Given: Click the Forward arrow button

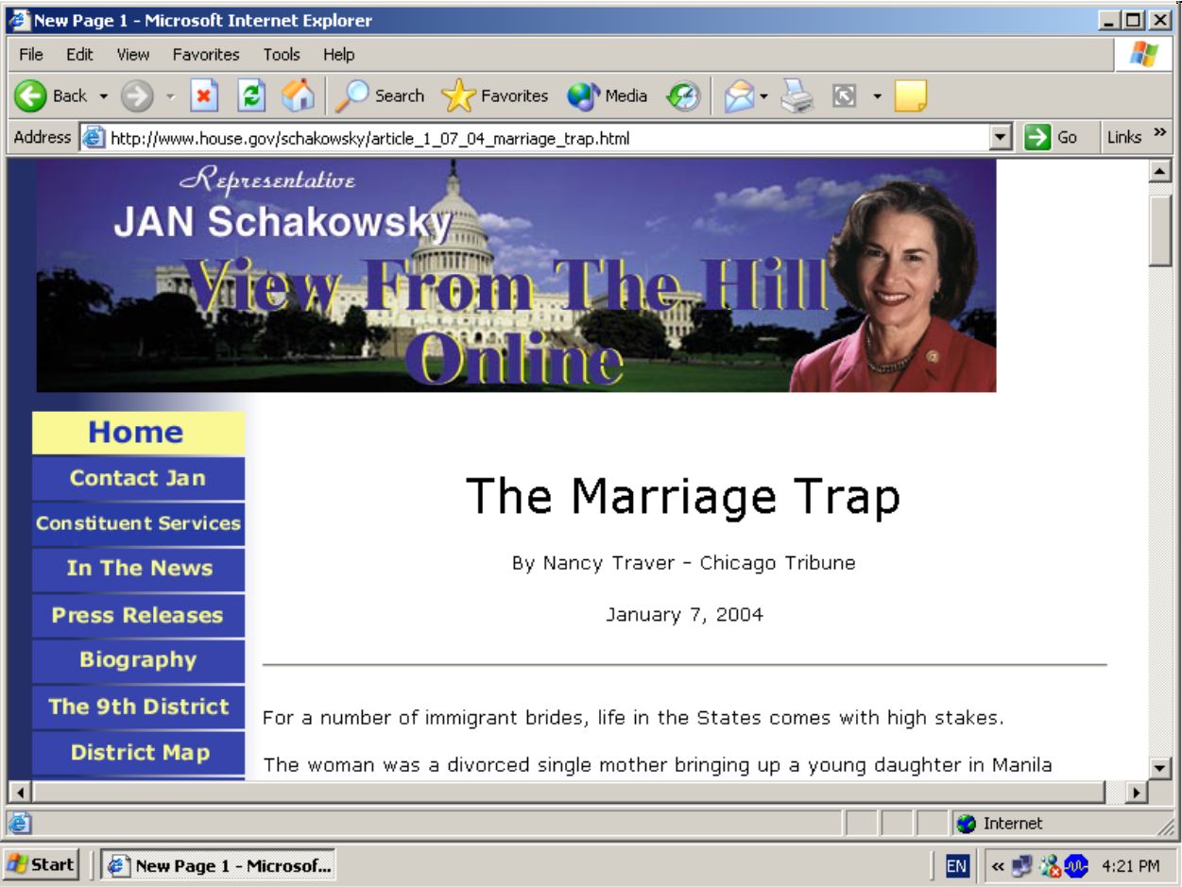Looking at the screenshot, I should point(138,95).
